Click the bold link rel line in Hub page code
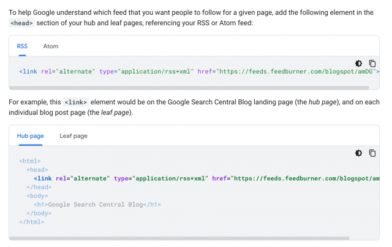The height and width of the screenshot is (247, 392). [x=207, y=178]
